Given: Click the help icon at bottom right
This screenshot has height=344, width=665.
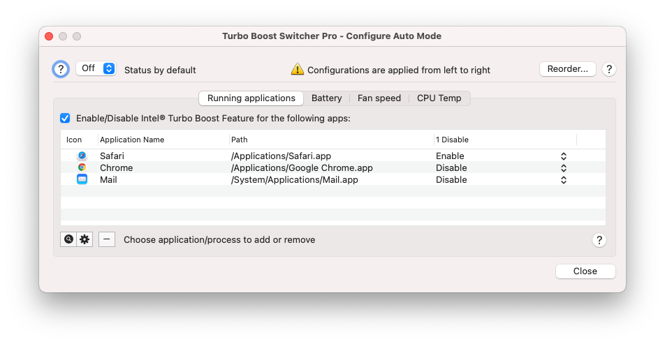Looking at the screenshot, I should click(599, 240).
